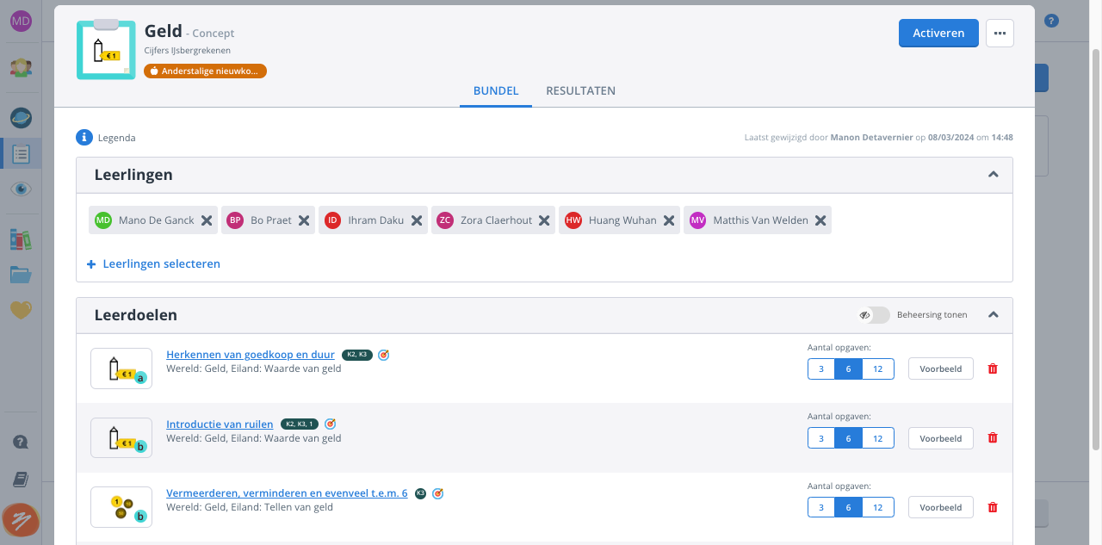This screenshot has width=1102, height=545.
Task: Click 'Leerlingen selecteren' link
Action: click(161, 264)
